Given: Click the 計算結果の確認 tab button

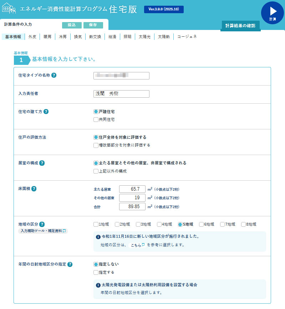Looking at the screenshot, I should [240, 26].
